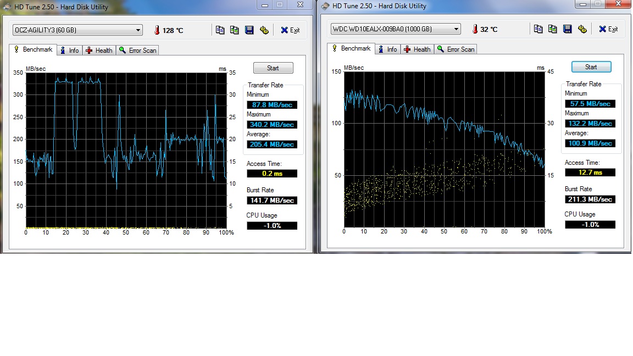This screenshot has width=633, height=356.
Task: Open the options icon in OCZ-AGILITY3 window
Action: [264, 30]
